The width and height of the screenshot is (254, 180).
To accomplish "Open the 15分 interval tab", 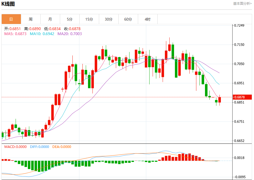I will [89, 19].
